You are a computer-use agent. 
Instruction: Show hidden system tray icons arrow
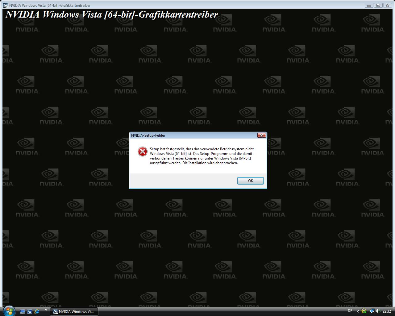coord(358,311)
